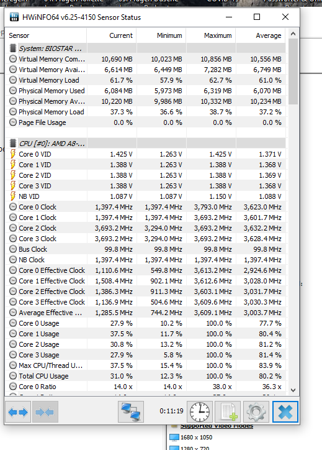Open remote network monitoring button
Viewport: 322px width, 450px height.
[131, 412]
